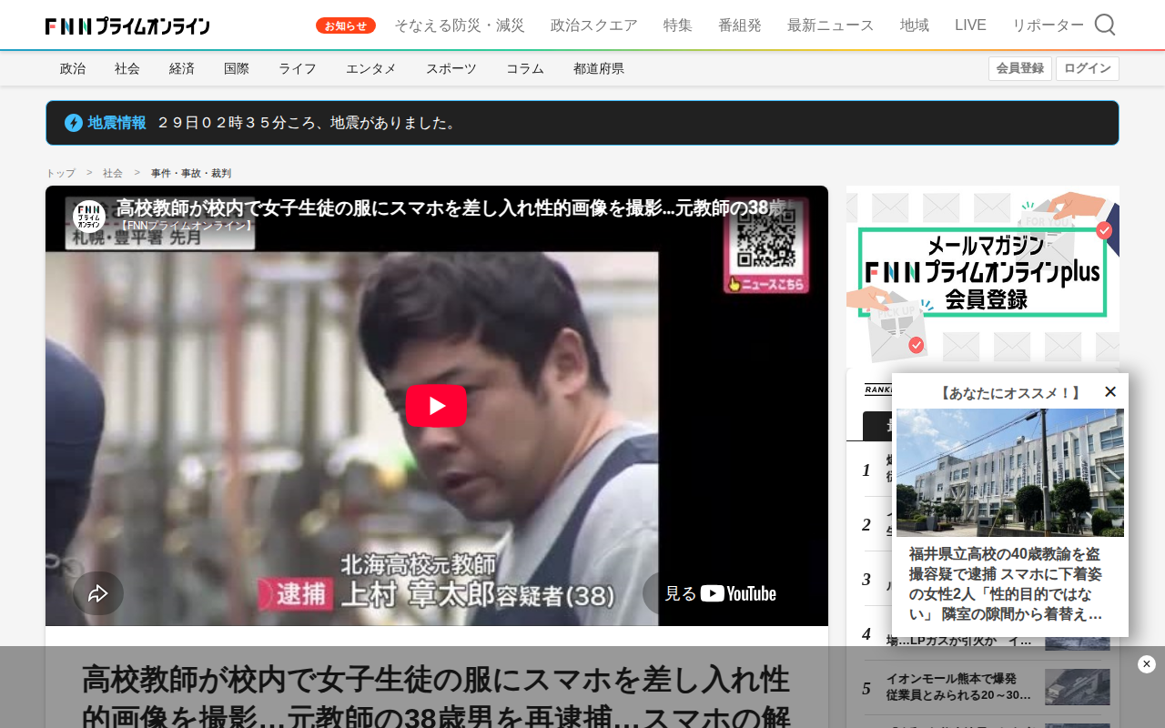Click the ログイン button
Screen dimensions: 1165x728
pos(1088,68)
